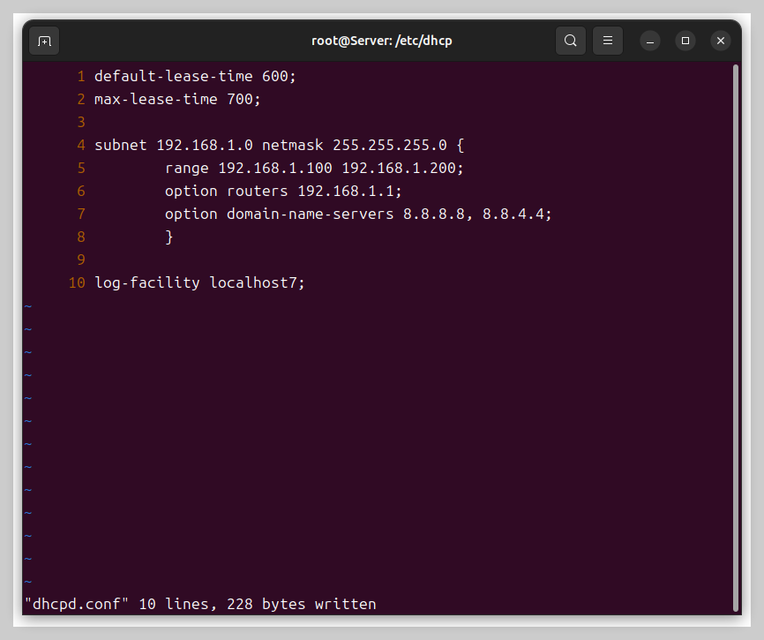The height and width of the screenshot is (640, 764).
Task: Click the value '700;' on line 2
Action: click(x=243, y=100)
